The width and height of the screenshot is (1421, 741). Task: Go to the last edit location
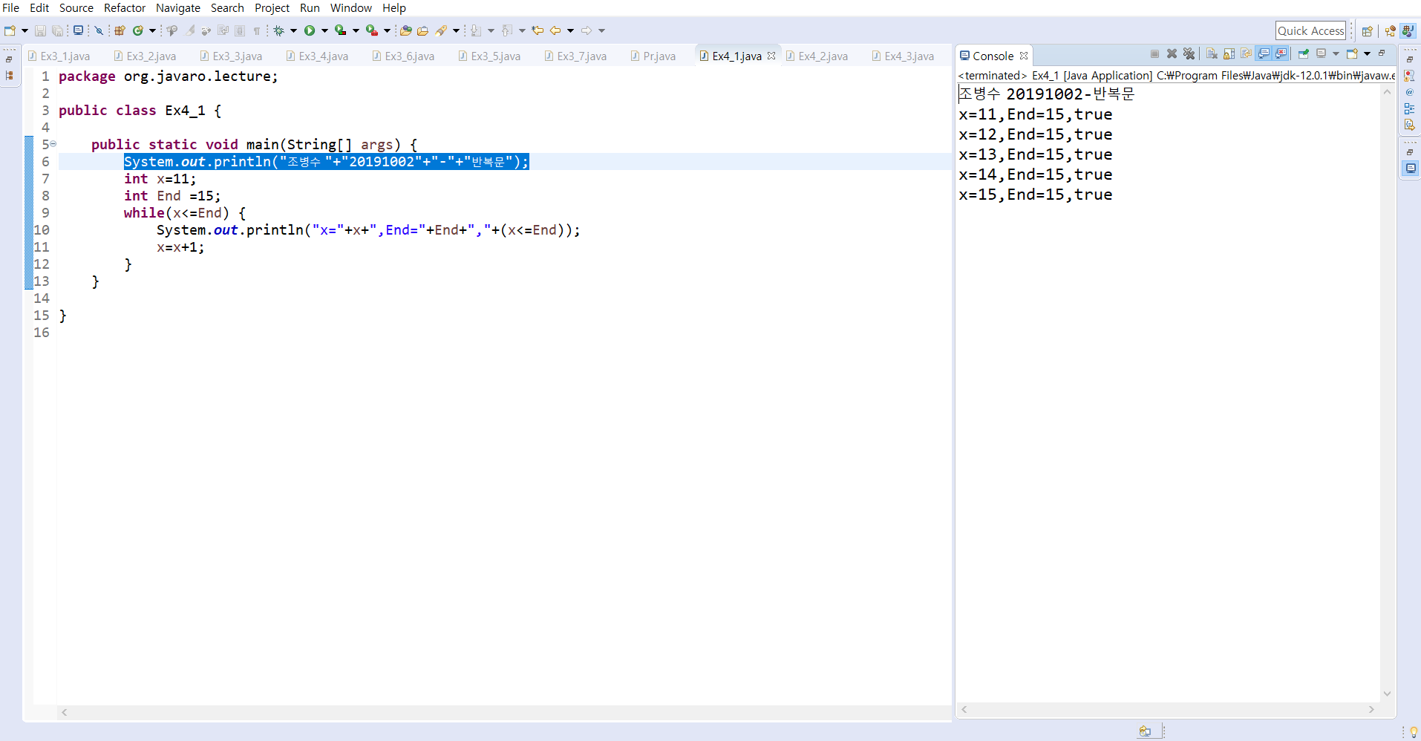pyautogui.click(x=538, y=30)
